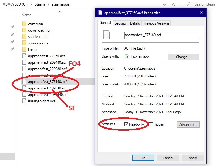Click the downloading folder name
The image size is (215, 166).
tap(39, 30)
